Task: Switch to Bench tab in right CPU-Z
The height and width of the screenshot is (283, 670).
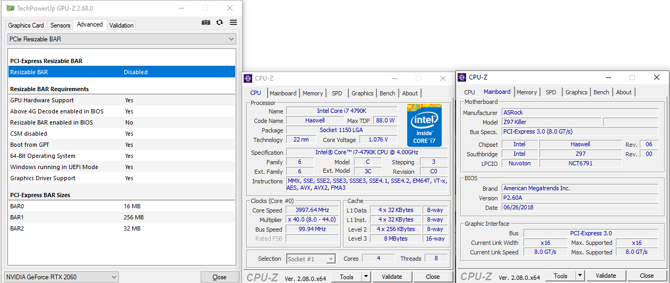Action: pos(601,92)
